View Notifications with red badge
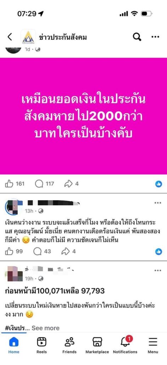The height and width of the screenshot is (365, 167). [125, 345]
